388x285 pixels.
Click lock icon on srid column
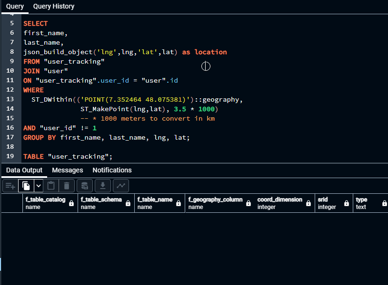pyautogui.click(x=347, y=203)
